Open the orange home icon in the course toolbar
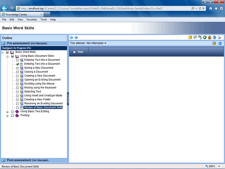 click(210, 37)
